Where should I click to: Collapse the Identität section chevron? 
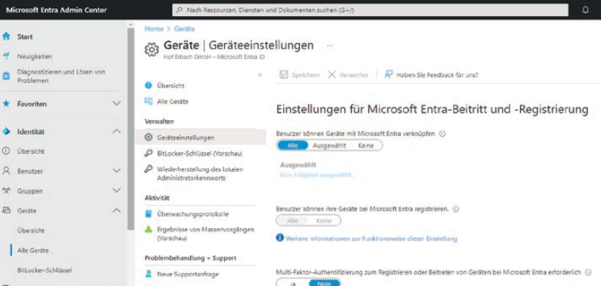[116, 131]
